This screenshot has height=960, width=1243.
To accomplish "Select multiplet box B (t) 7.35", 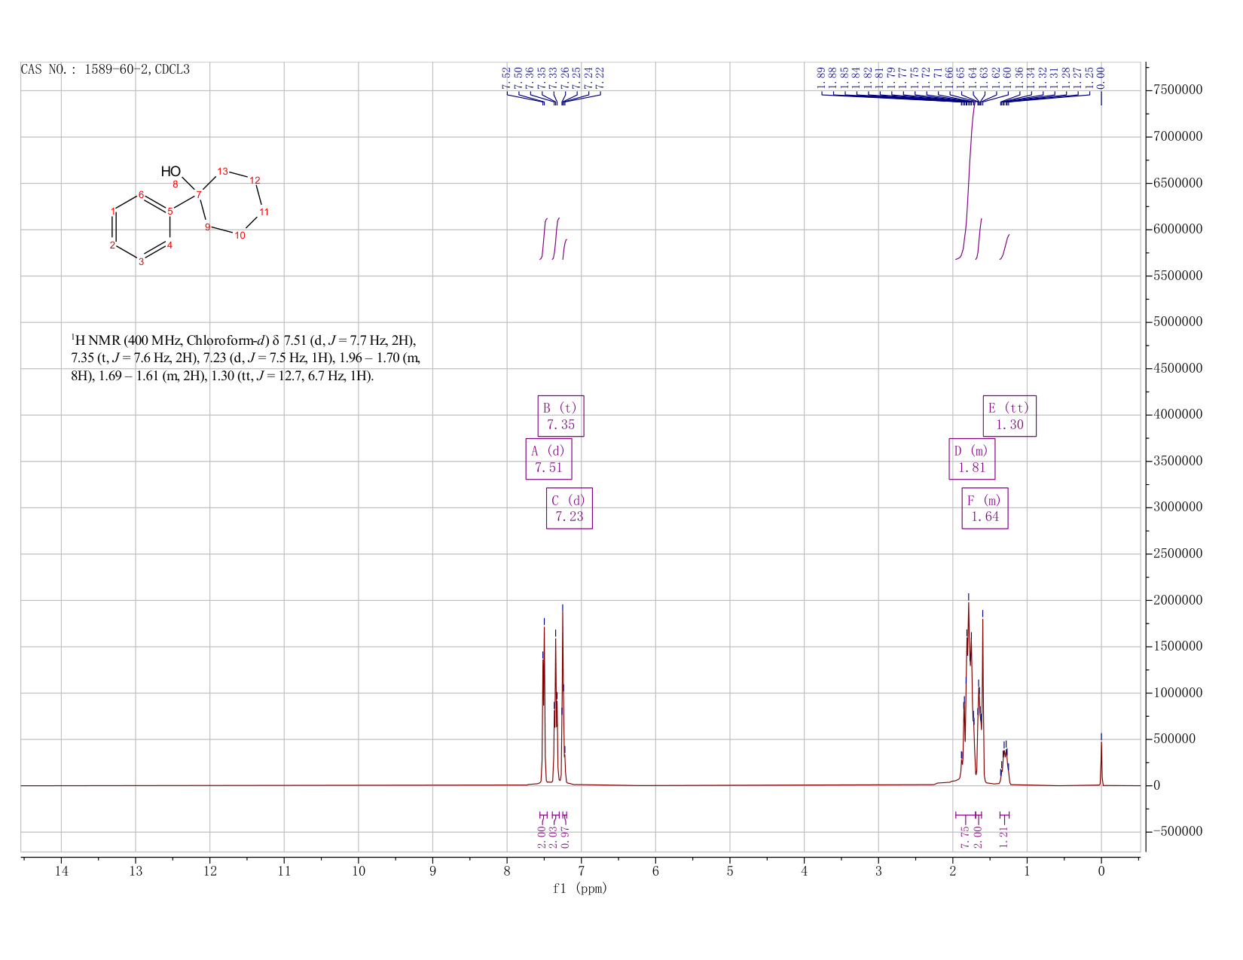I will 560,416.
